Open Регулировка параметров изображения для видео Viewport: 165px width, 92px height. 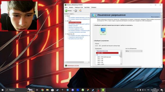click(79, 19)
